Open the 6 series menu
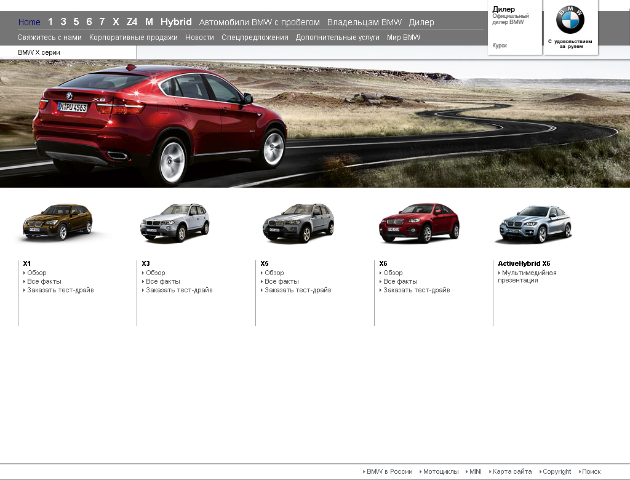Screen dimensions: 630x480 click(x=89, y=22)
